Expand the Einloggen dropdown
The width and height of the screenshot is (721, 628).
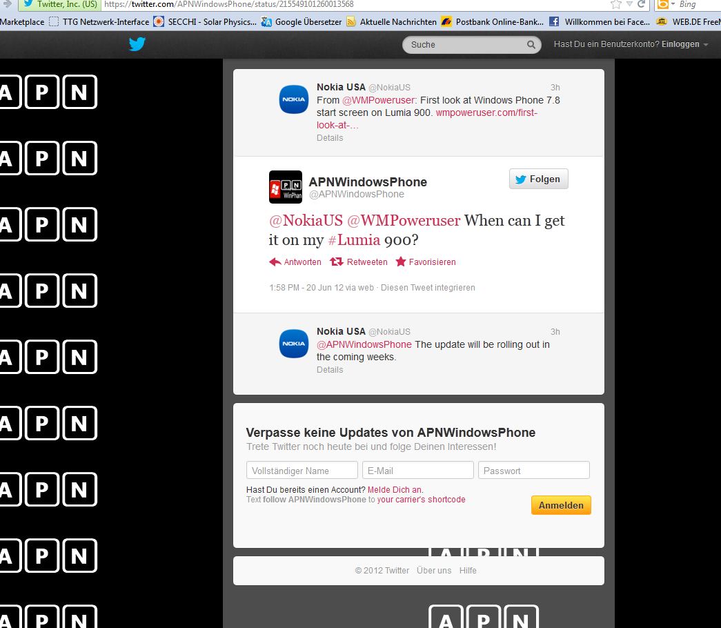pyautogui.click(x=684, y=44)
